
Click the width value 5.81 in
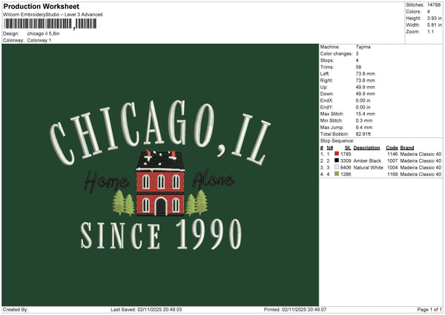(435, 25)
